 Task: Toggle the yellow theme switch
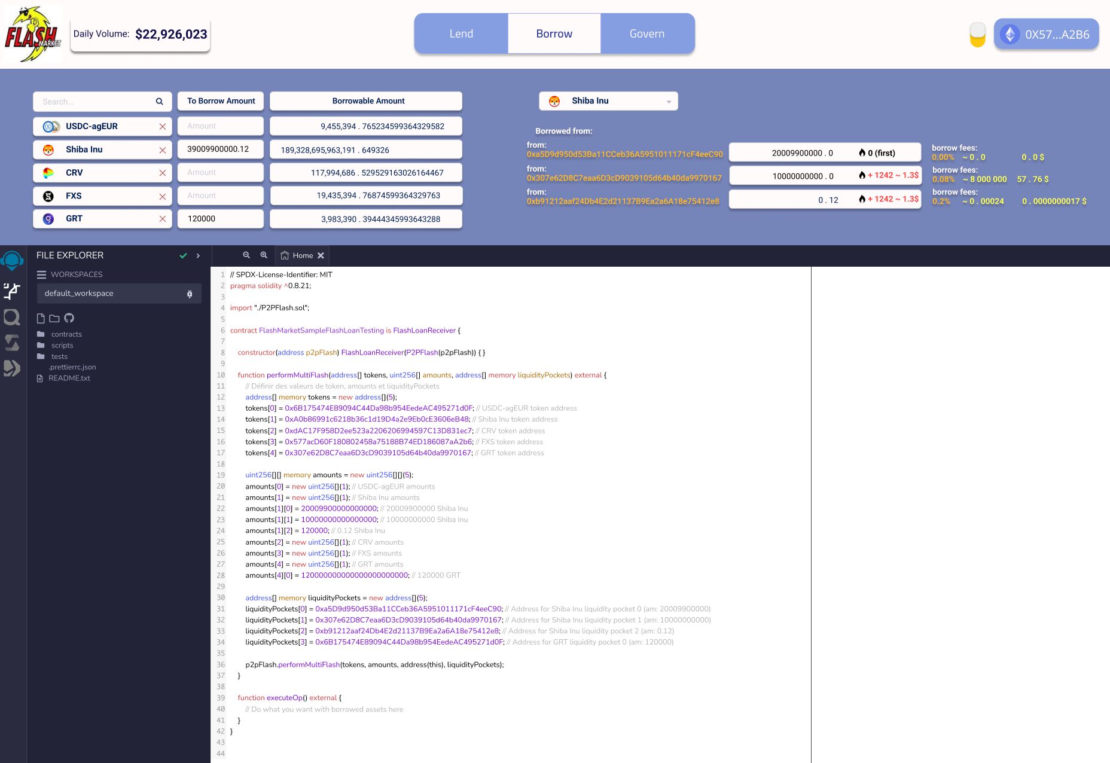pyautogui.click(x=977, y=35)
